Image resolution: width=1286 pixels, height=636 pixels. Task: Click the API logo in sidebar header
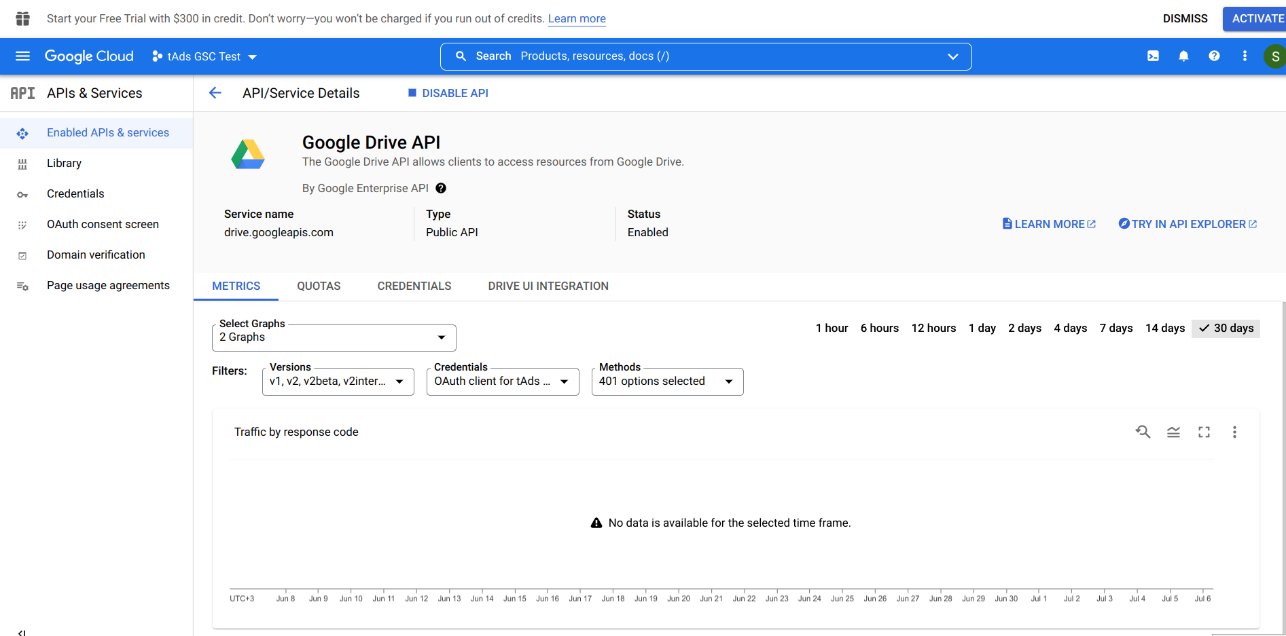tap(22, 93)
